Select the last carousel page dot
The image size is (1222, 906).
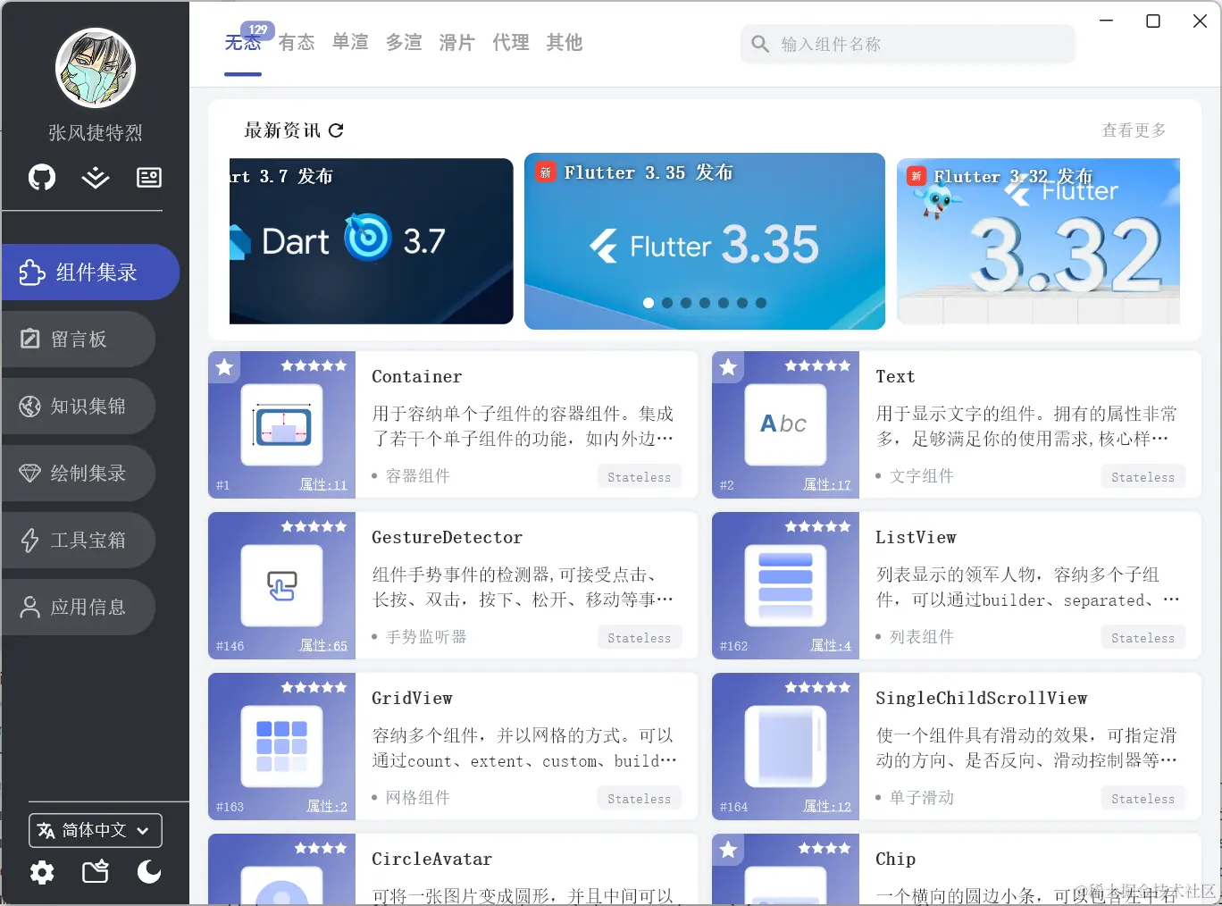[761, 303]
